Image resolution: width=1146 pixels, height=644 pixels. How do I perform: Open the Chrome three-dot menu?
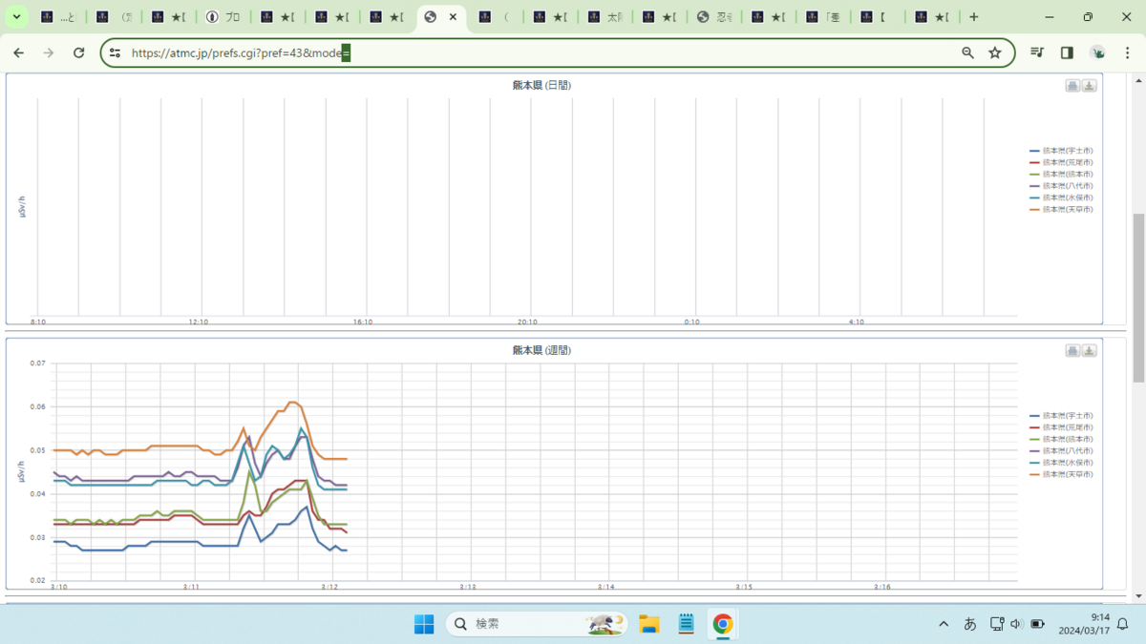coord(1128,53)
